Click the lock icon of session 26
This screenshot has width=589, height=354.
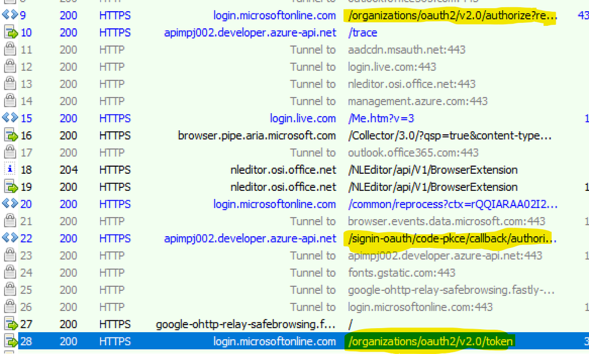tap(10, 307)
